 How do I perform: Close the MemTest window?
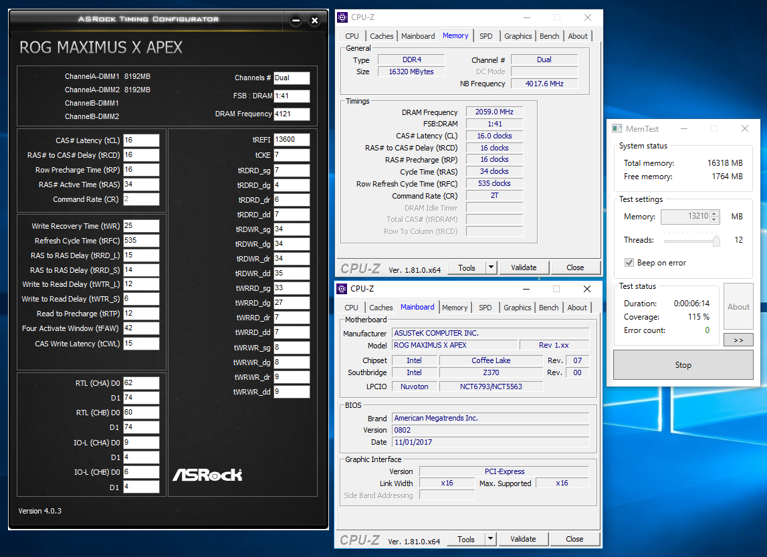[x=744, y=128]
